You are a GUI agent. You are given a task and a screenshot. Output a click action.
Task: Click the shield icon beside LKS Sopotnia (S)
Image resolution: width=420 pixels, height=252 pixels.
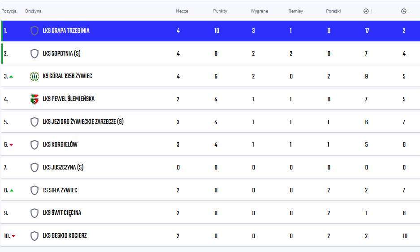click(x=34, y=54)
